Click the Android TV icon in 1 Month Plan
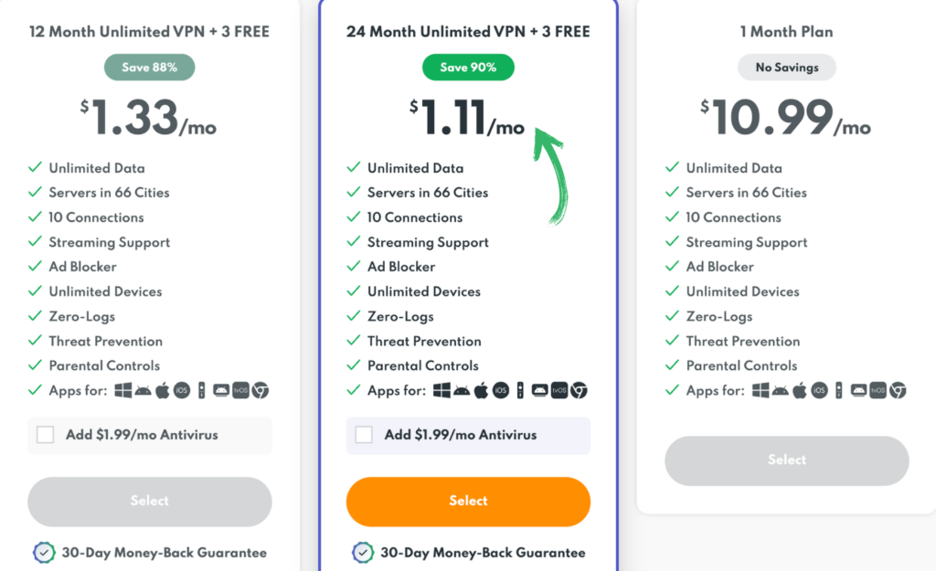 (x=859, y=390)
